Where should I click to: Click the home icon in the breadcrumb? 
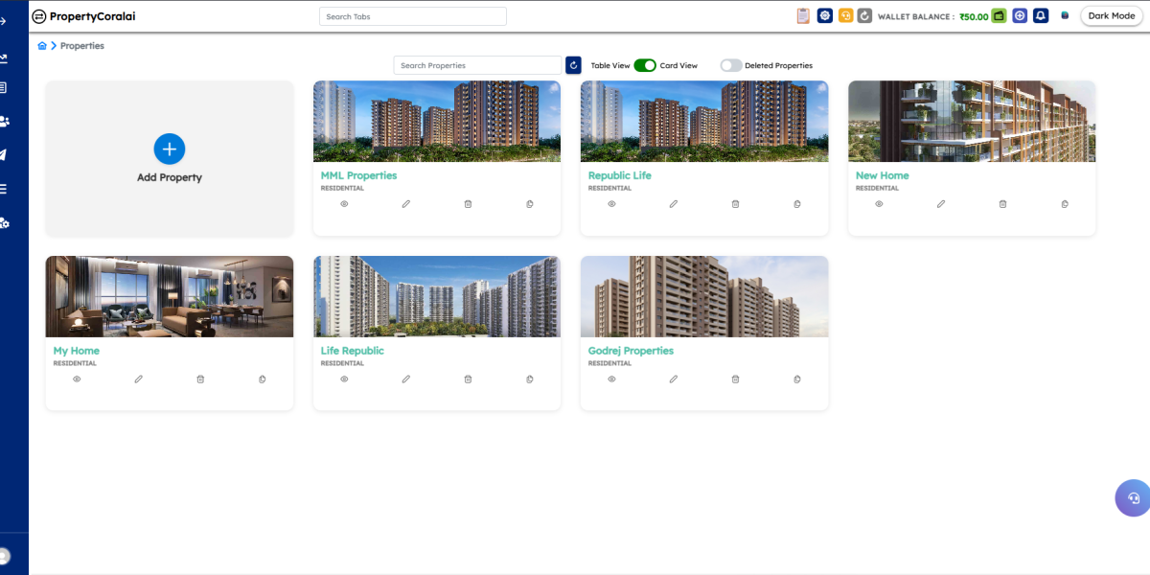(42, 46)
